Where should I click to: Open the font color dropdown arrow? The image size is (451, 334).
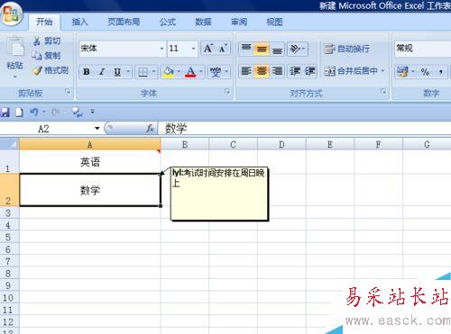click(x=200, y=72)
